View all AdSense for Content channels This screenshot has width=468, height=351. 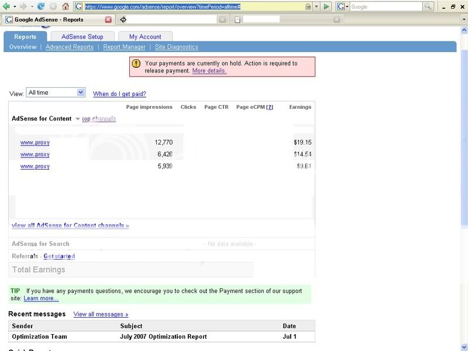(70, 225)
